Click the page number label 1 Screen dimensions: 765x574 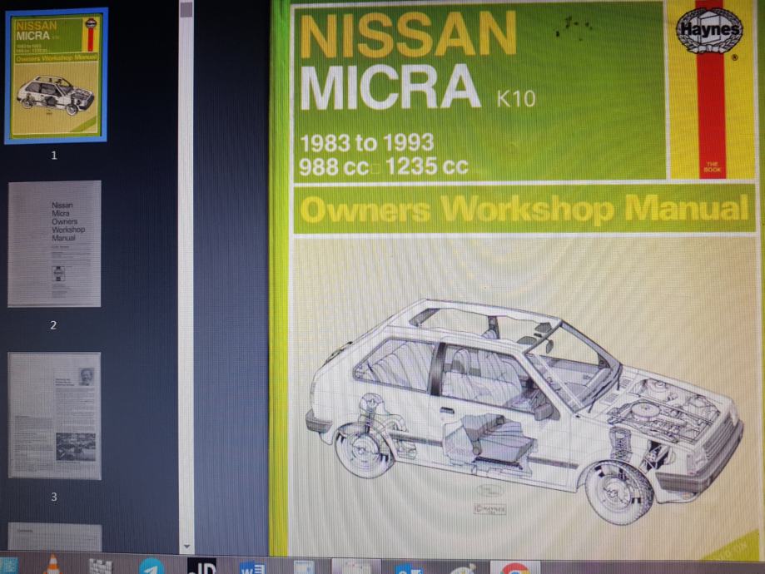(53, 156)
